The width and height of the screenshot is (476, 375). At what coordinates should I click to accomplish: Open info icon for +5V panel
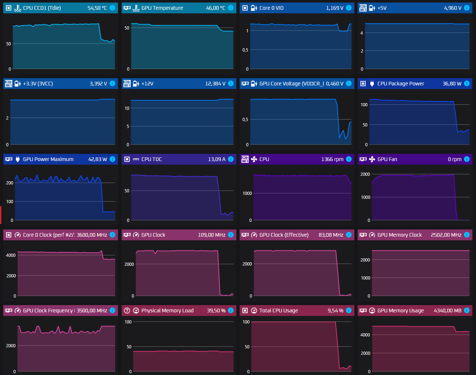(467, 8)
